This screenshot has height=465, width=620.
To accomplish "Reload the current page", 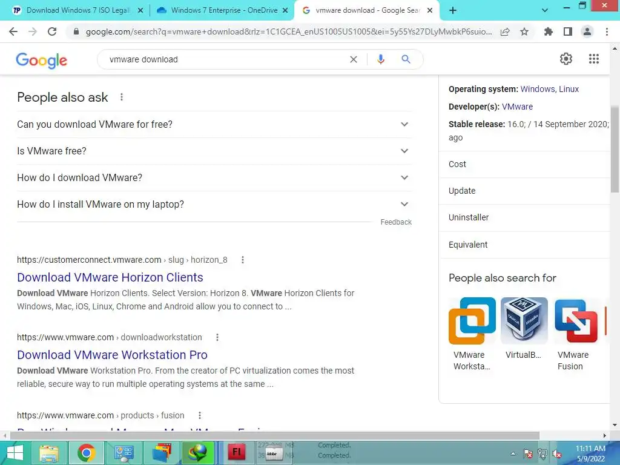I will tap(52, 31).
